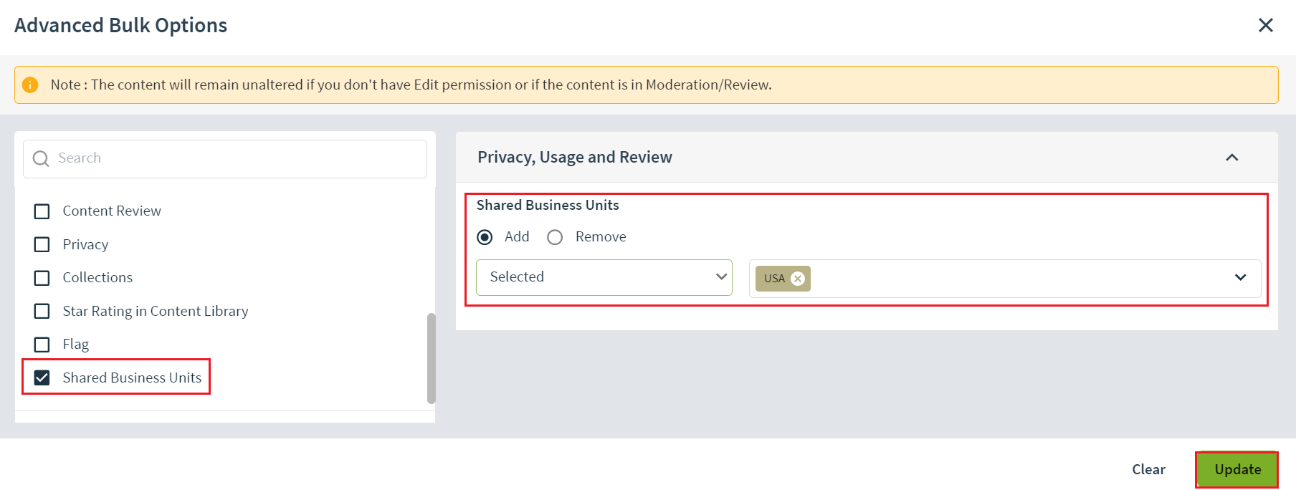Click the Privacy, Usage and Review header text
Viewport: 1296px width, 490px height.
[x=575, y=157]
